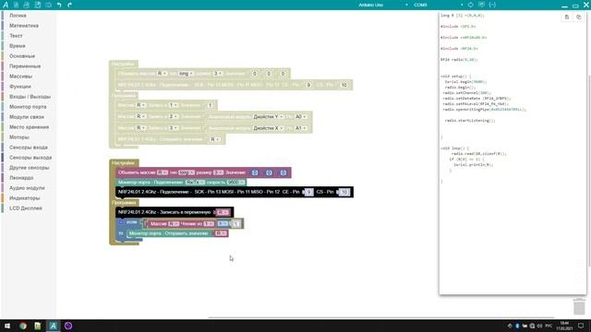This screenshot has width=591, height=332.
Task: Open the "Другие сенсоры" category
Action: tap(29, 168)
